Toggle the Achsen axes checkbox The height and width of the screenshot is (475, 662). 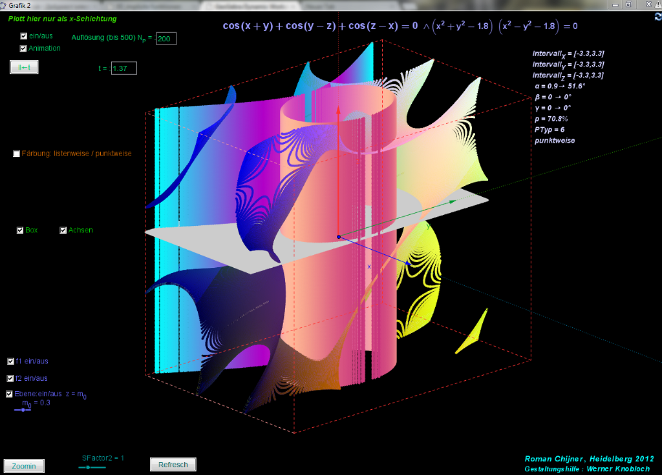pos(63,230)
